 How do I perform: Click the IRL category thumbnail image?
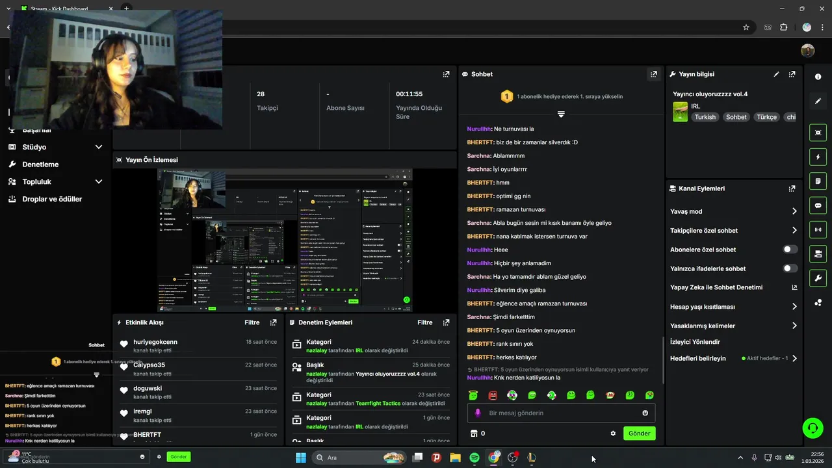[x=680, y=111]
